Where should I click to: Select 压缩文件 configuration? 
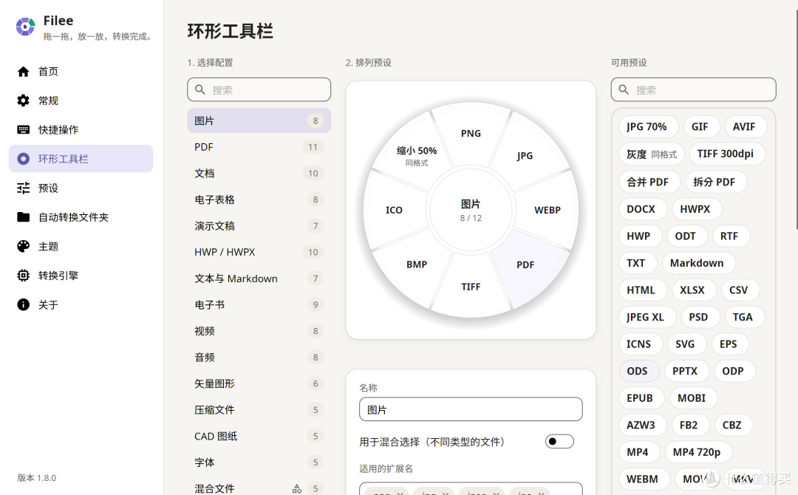(259, 409)
